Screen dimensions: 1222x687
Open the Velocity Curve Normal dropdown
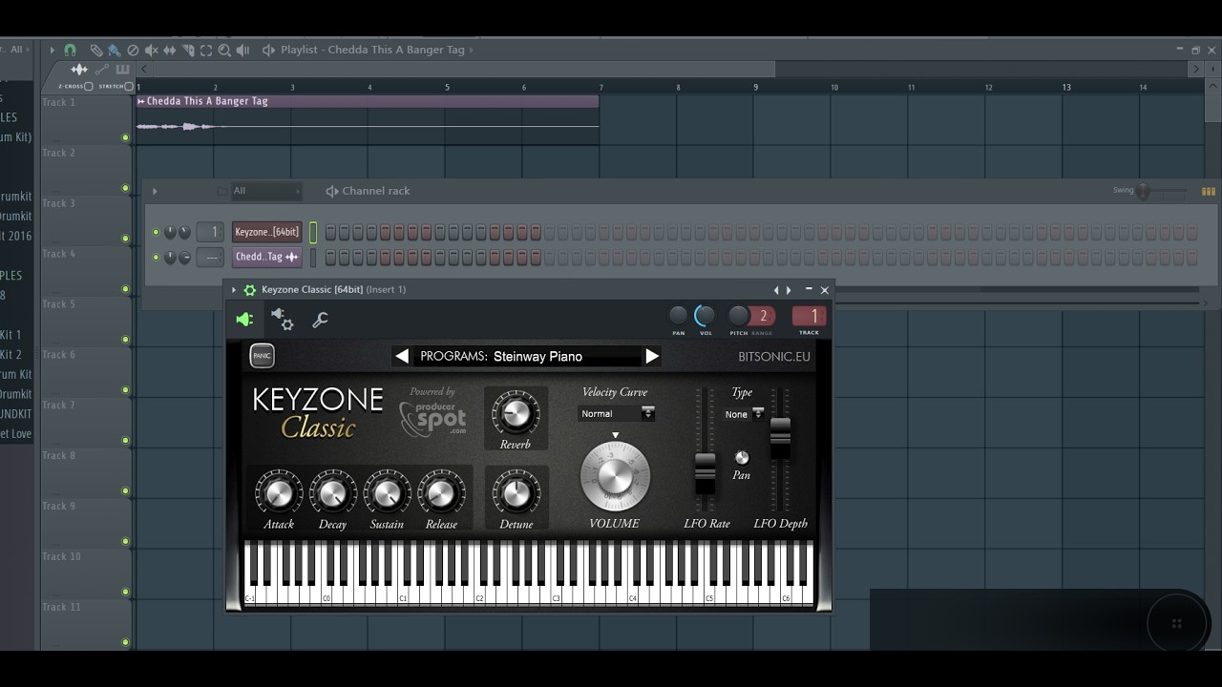(617, 413)
